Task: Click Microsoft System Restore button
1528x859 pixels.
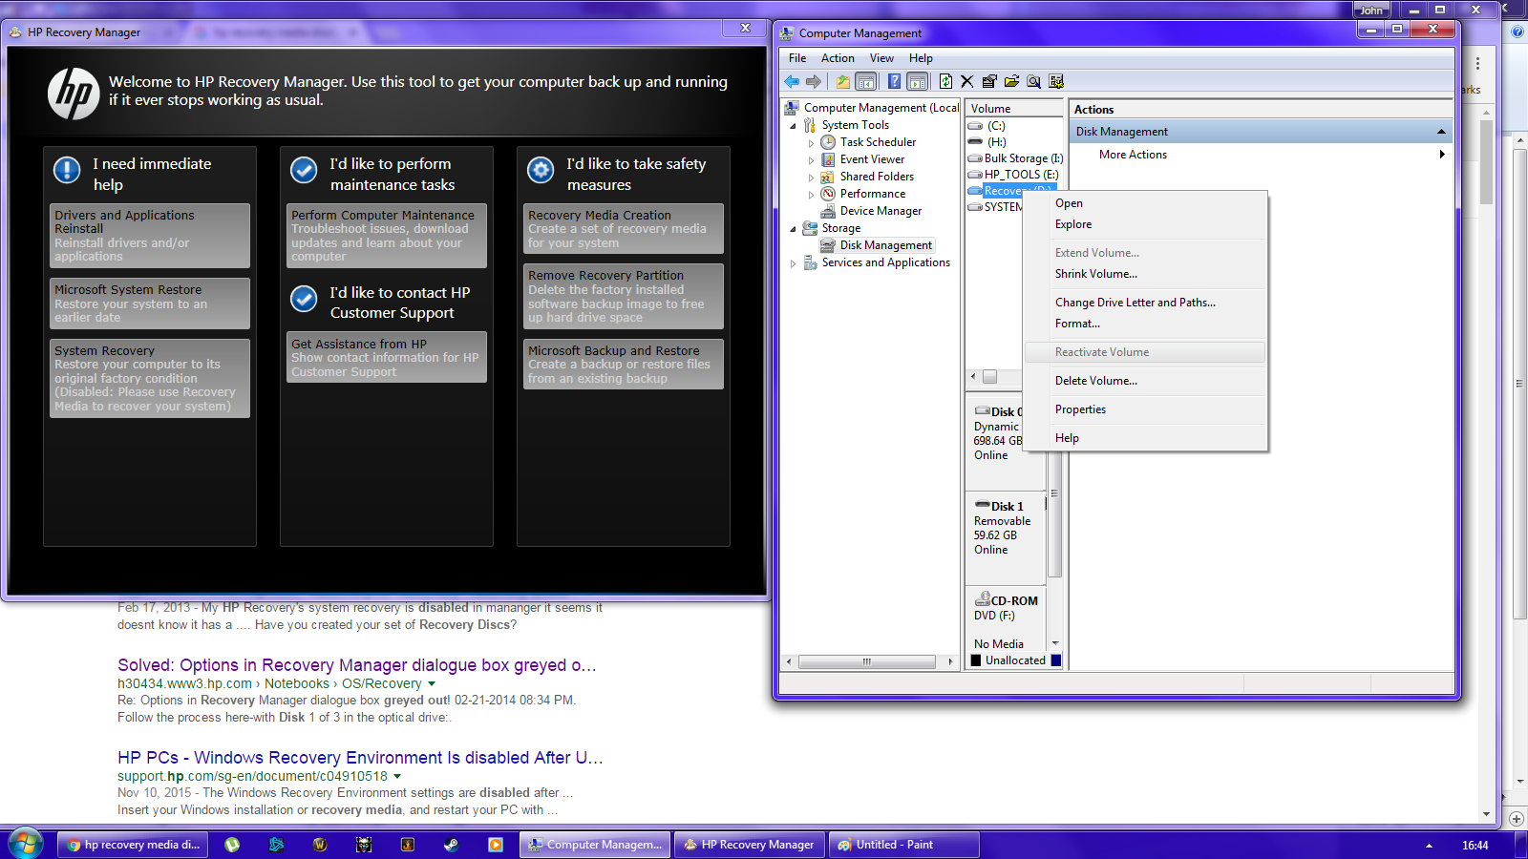Action: tap(150, 304)
